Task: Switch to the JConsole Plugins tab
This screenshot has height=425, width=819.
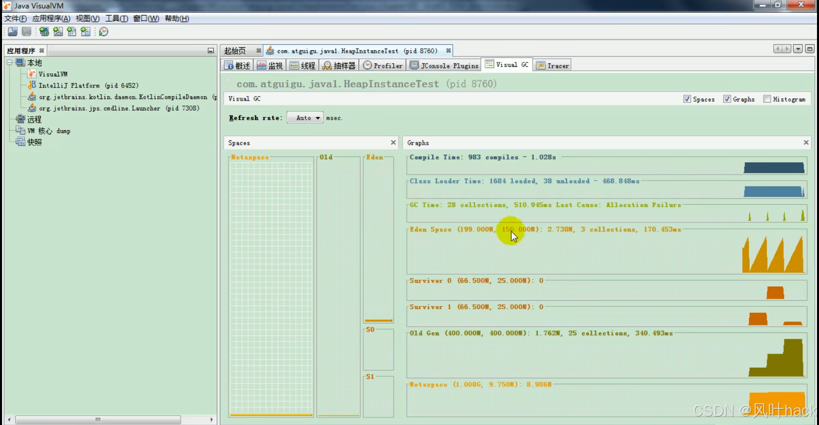Action: click(x=444, y=65)
